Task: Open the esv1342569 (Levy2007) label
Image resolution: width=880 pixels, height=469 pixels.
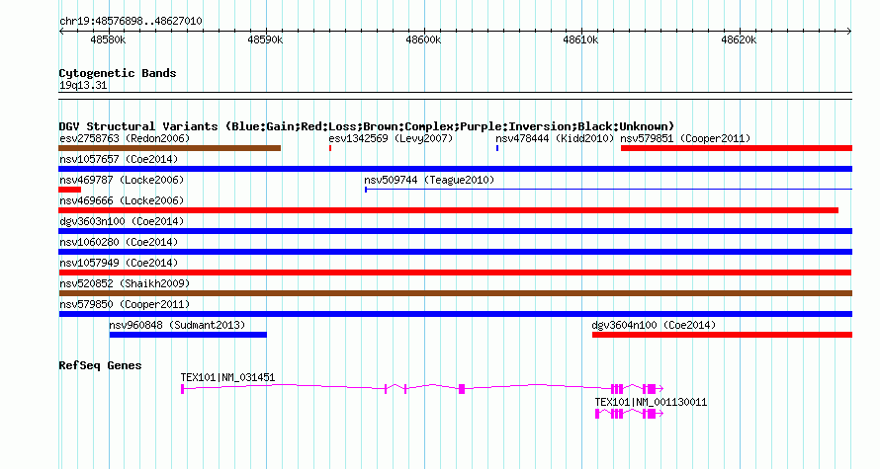Action: 391,138
